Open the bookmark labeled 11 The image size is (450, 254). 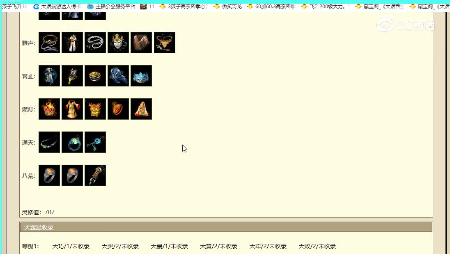147,6
